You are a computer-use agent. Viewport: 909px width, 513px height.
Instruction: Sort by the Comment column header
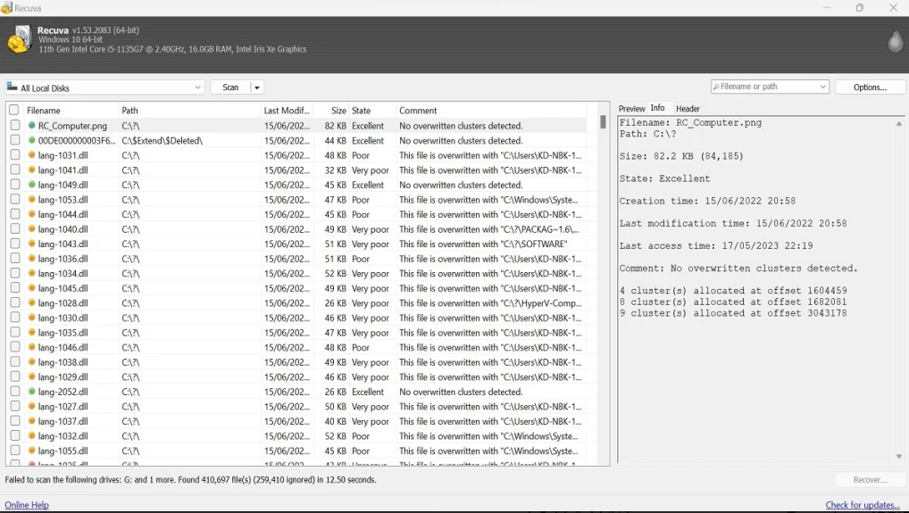(490, 111)
